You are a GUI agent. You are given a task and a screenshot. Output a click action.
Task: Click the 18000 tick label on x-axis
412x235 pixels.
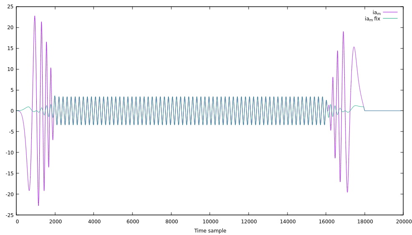coord(365,222)
